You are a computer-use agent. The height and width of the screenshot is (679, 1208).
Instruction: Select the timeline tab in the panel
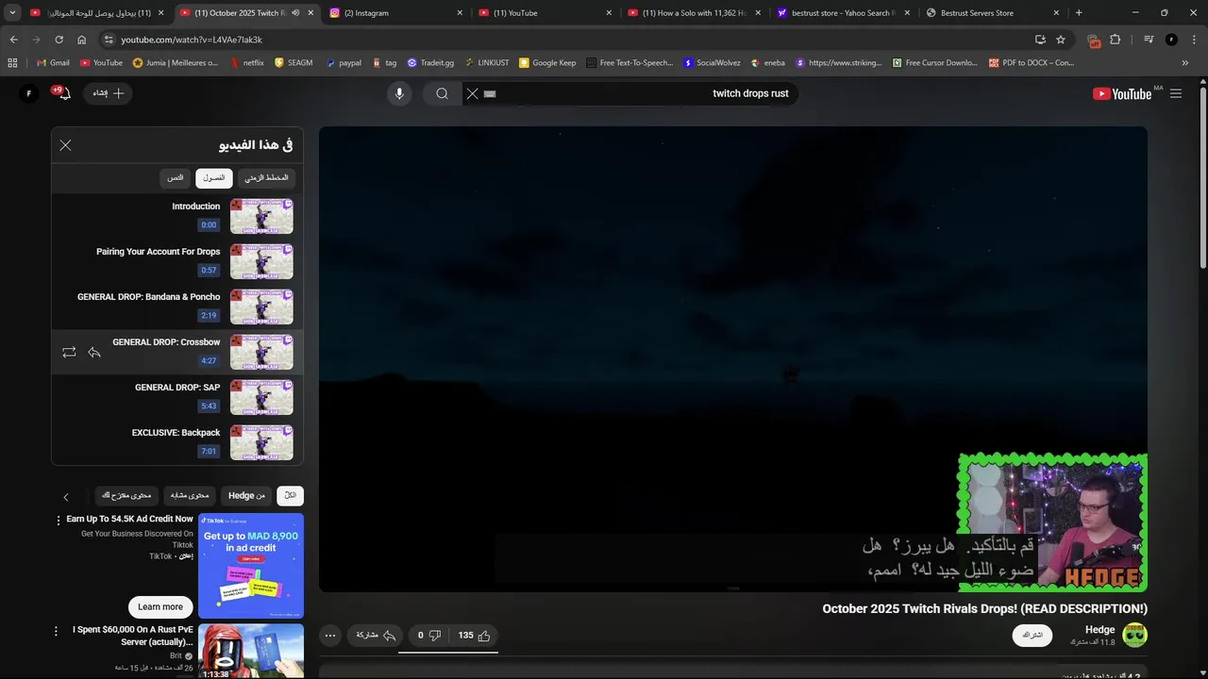coord(266,178)
